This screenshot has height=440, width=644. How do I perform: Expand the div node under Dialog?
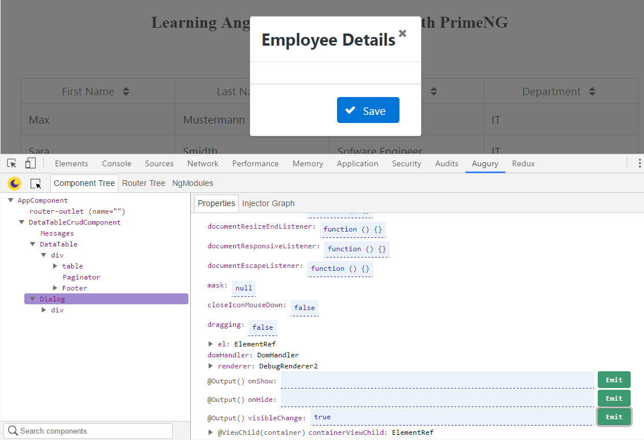pyautogui.click(x=44, y=310)
